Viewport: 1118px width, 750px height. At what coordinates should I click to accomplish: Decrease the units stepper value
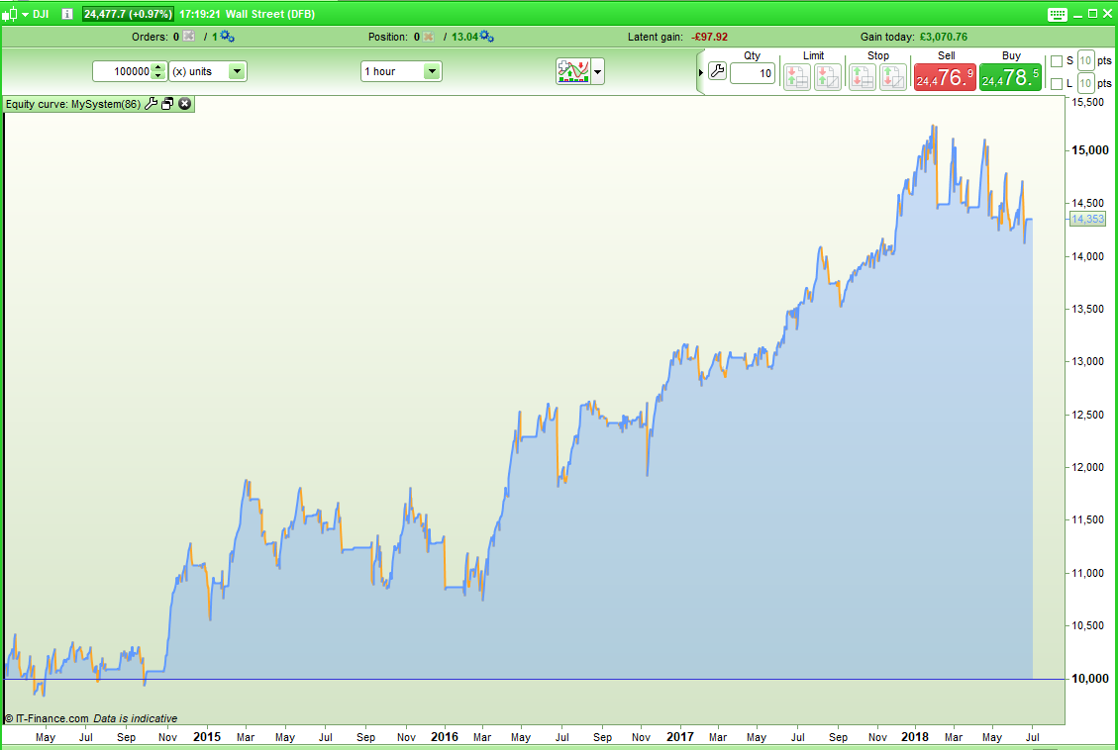click(x=159, y=75)
